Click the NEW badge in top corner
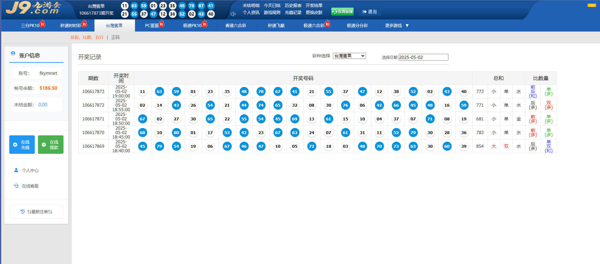The image size is (600, 264). pyautogui.click(x=592, y=5)
